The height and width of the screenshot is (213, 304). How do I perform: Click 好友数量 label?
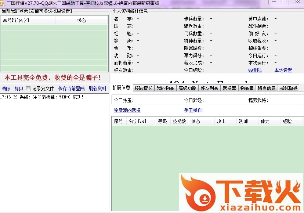coord(124,70)
